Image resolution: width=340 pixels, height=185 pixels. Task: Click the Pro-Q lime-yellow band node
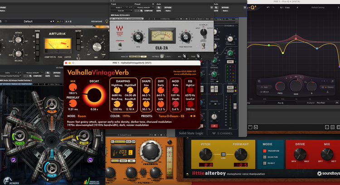tap(283, 53)
